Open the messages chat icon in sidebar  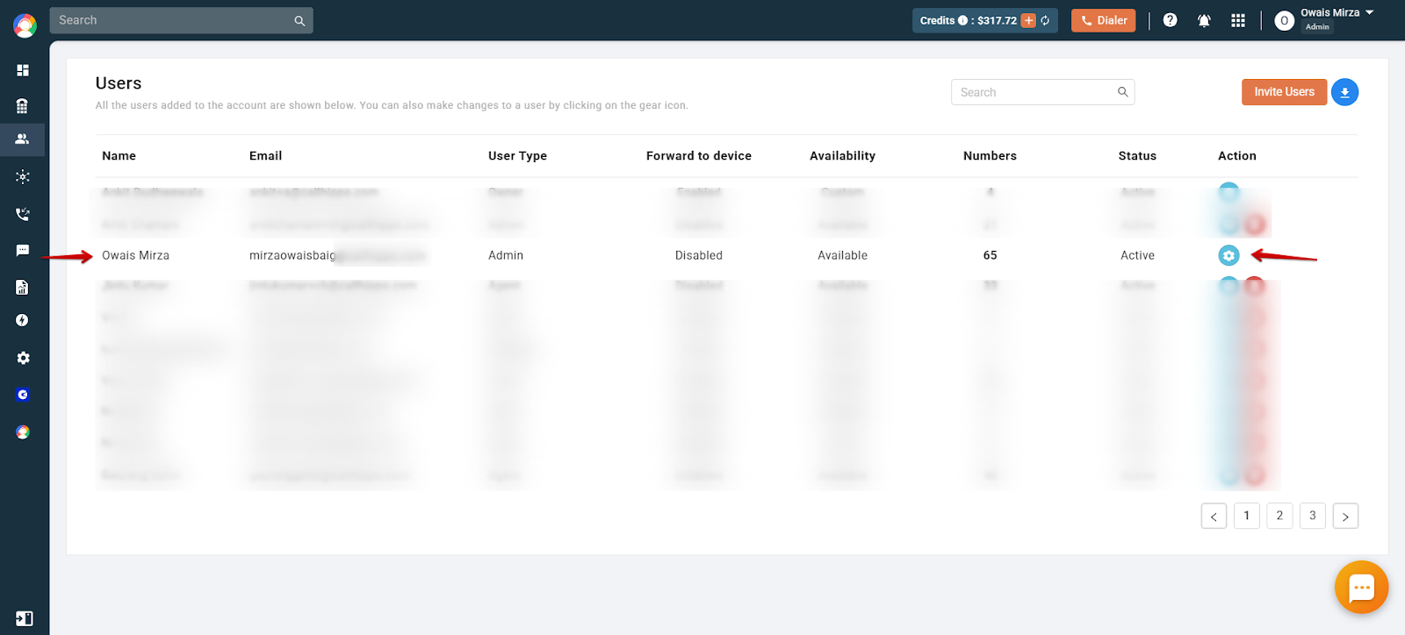23,251
